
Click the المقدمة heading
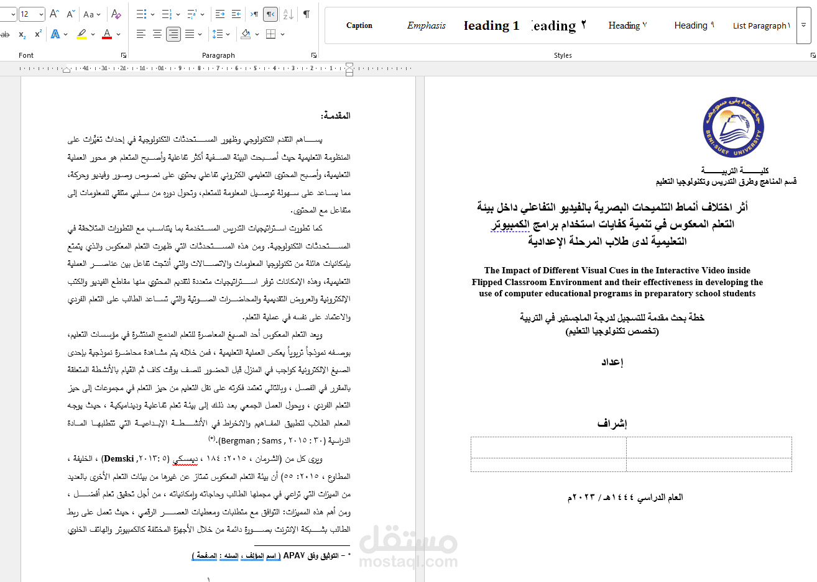click(x=336, y=116)
